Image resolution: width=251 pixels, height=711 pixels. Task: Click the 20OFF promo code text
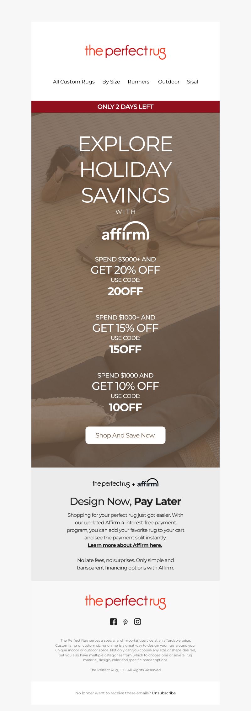(x=125, y=291)
